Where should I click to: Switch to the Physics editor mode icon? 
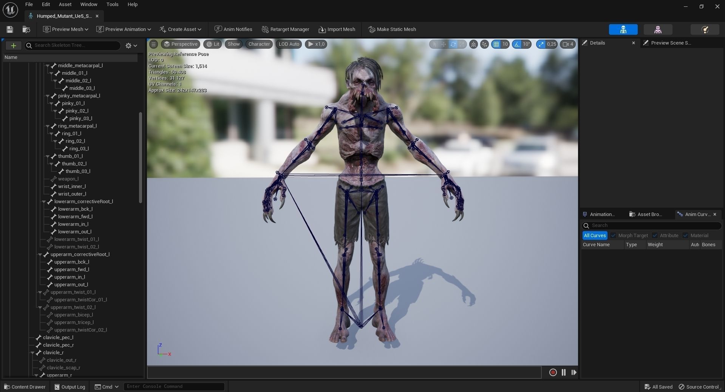[705, 29]
